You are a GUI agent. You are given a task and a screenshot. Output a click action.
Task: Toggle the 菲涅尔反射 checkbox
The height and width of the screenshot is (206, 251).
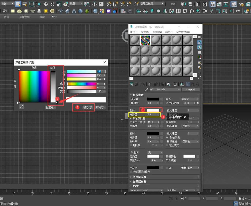tap(131, 119)
